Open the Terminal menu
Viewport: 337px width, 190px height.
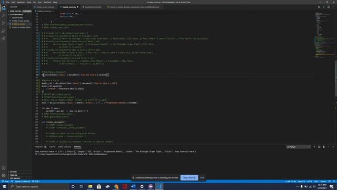(x=47, y=2)
